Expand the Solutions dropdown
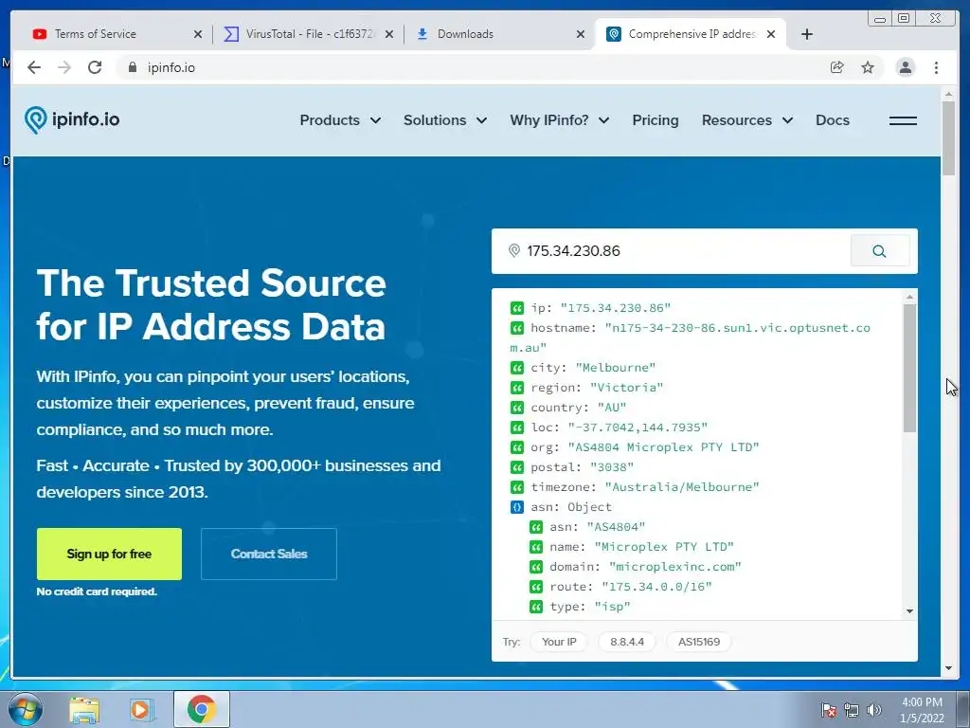This screenshot has height=728, width=970. tap(445, 120)
